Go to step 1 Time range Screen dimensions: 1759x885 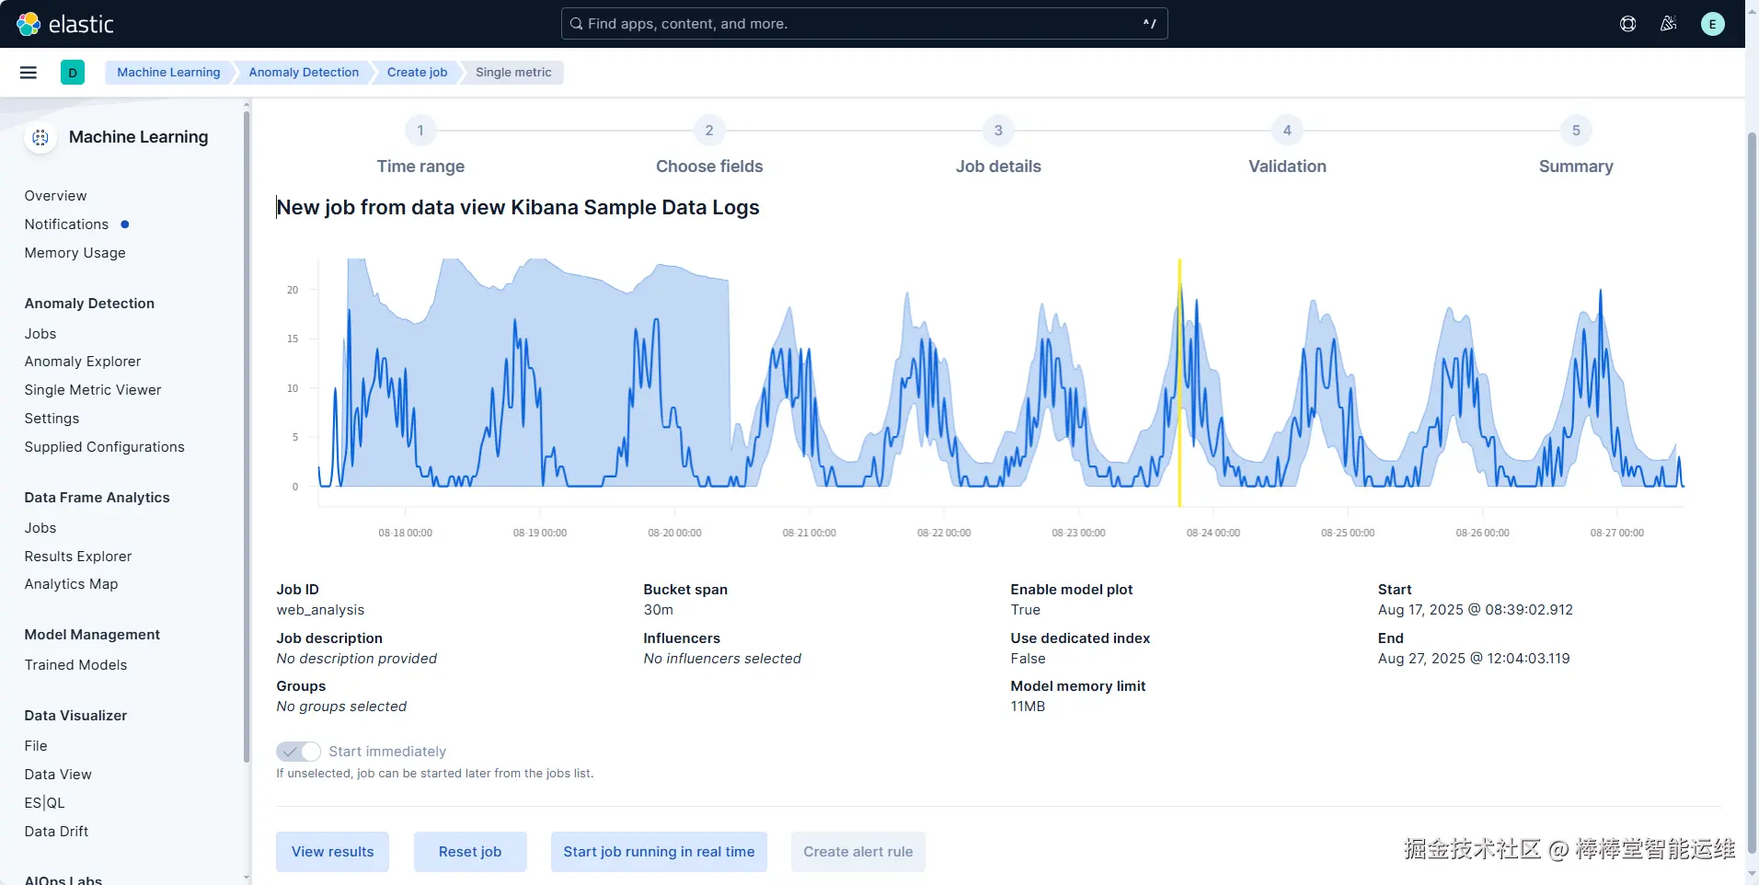[420, 131]
